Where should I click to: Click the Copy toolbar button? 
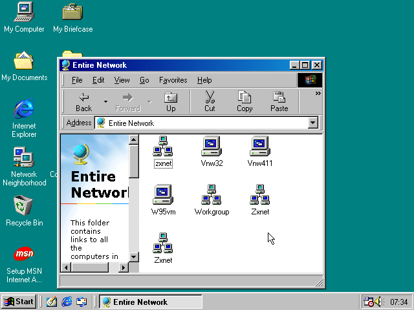click(x=245, y=102)
